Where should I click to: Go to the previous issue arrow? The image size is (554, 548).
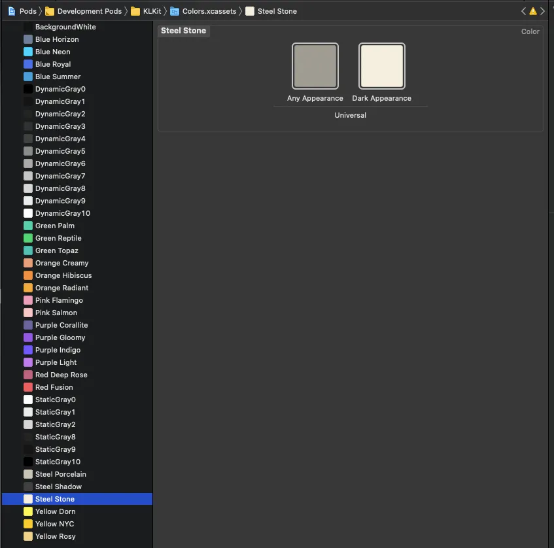click(x=523, y=11)
